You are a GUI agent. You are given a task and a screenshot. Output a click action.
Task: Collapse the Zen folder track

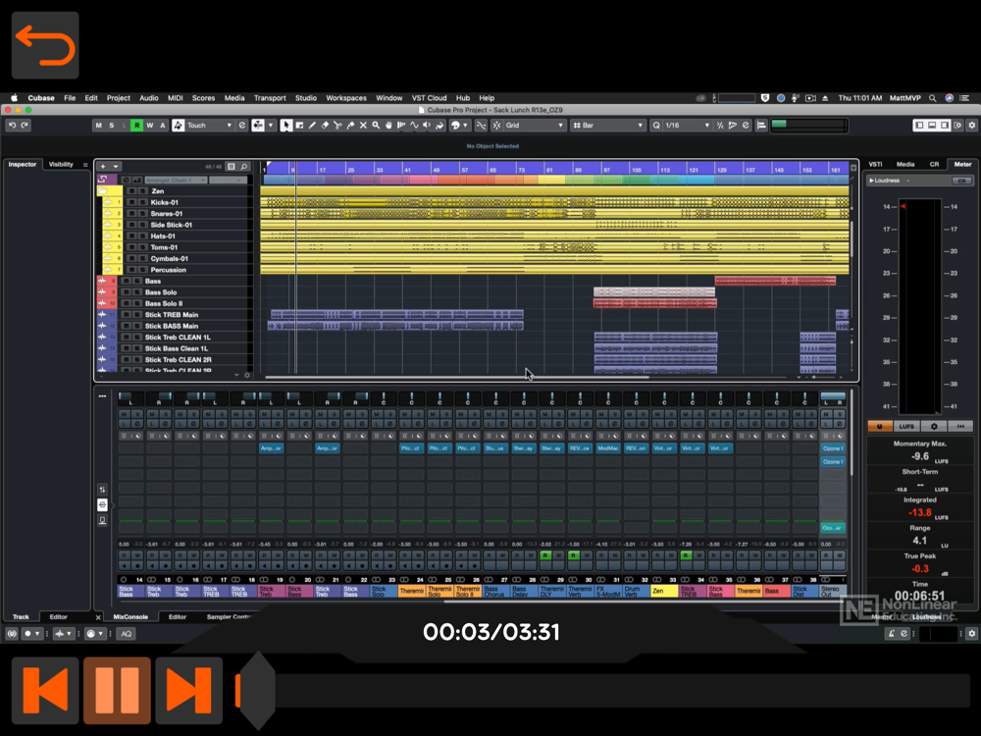102,191
